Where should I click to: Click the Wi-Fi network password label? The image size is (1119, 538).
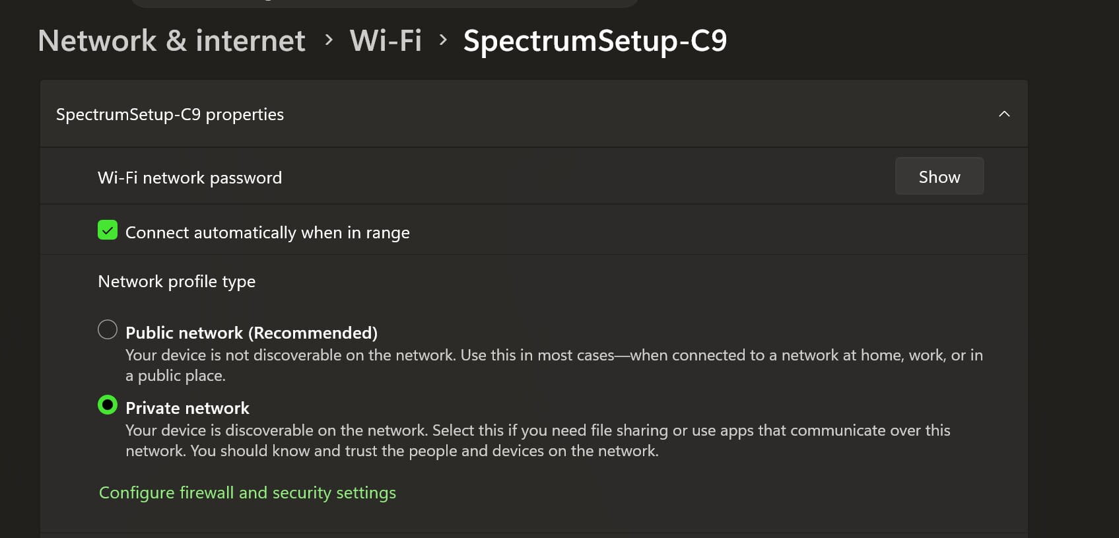click(x=189, y=178)
